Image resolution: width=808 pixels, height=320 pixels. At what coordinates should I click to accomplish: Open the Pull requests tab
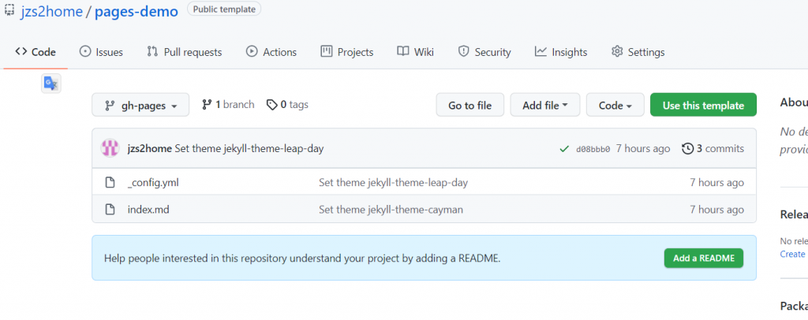coord(185,52)
